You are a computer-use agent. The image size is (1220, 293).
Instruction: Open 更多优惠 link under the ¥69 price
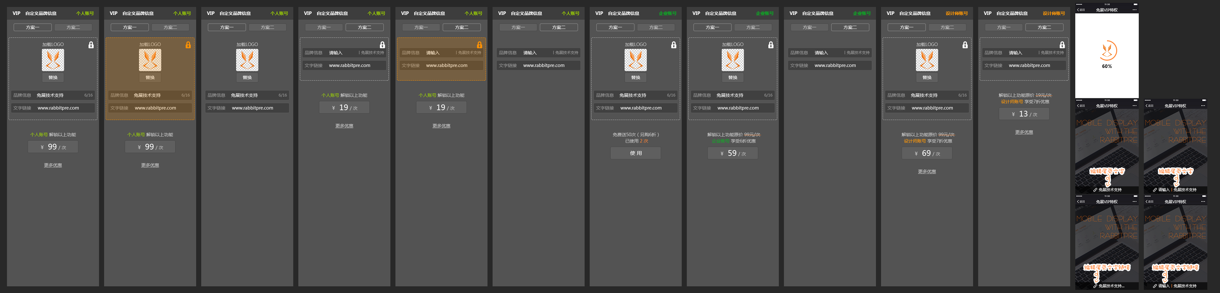pos(926,172)
